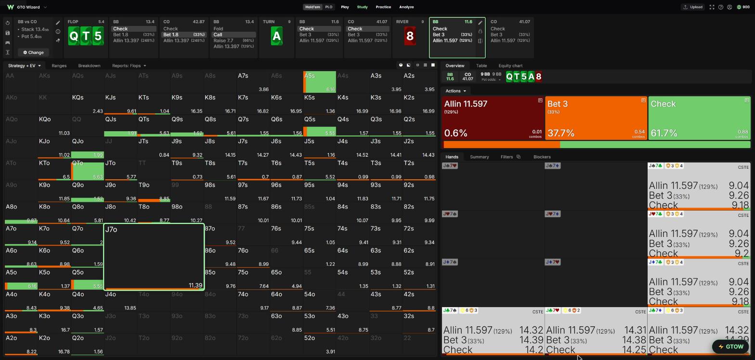Go to the Practice section
The height and width of the screenshot is (360, 755).
383,7
